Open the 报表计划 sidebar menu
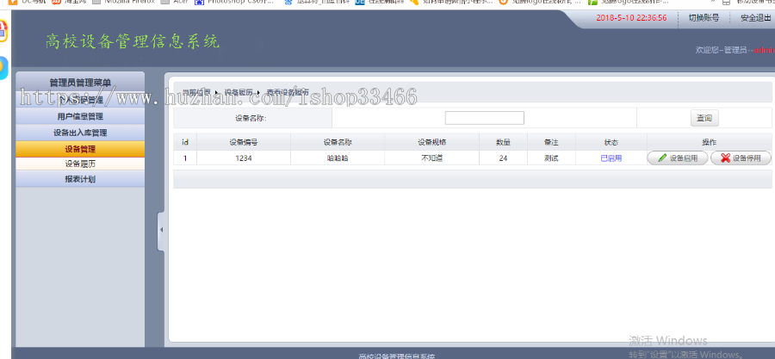Viewport: 775px width, 359px height. pos(80,179)
